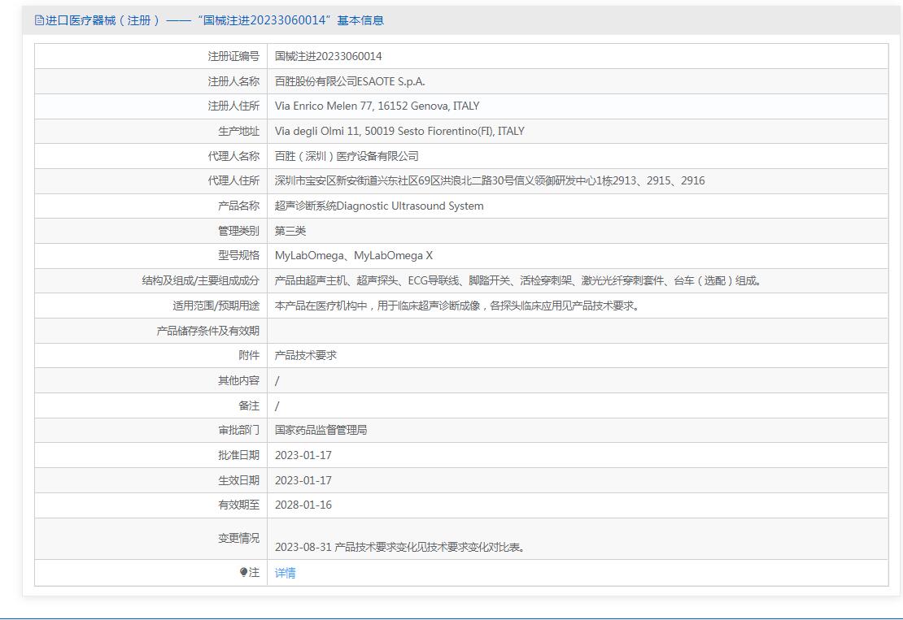This screenshot has height=620, width=903.
Task: Click the 注册人住所 row label
Action: pyautogui.click(x=233, y=106)
